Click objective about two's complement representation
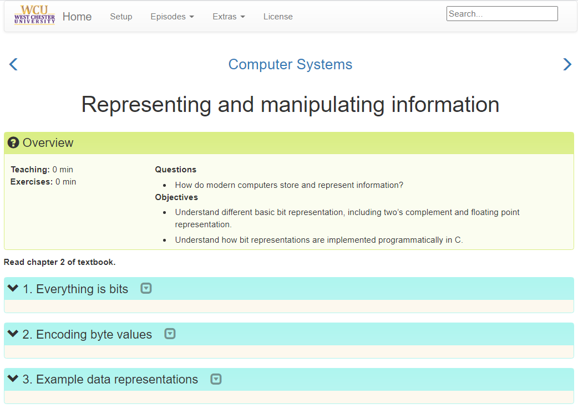The height and width of the screenshot is (409, 578). pos(347,218)
